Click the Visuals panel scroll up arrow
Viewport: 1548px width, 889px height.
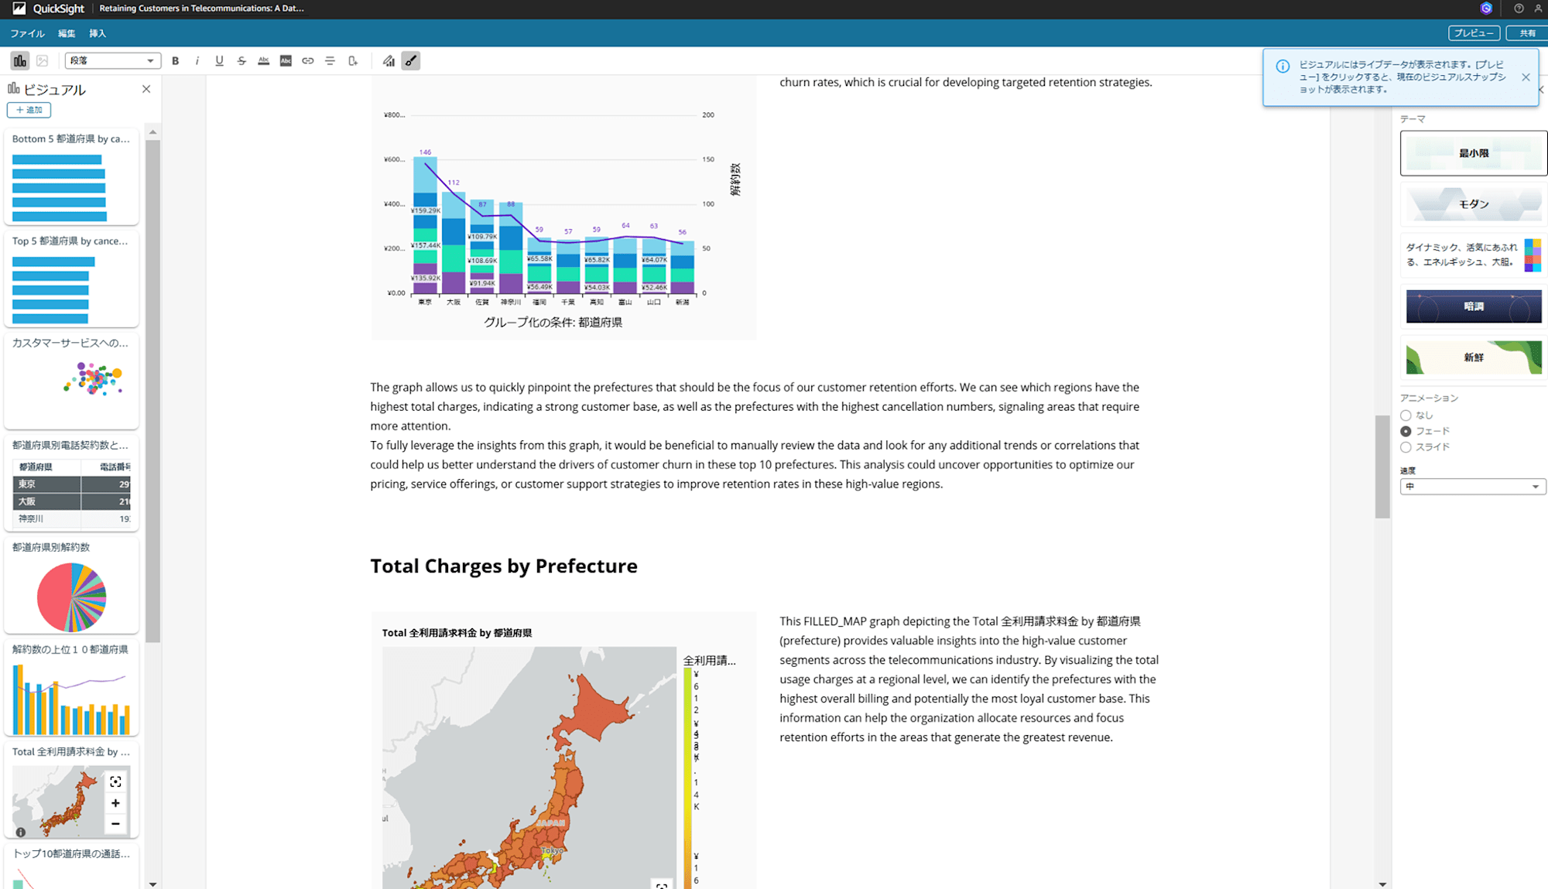click(152, 132)
